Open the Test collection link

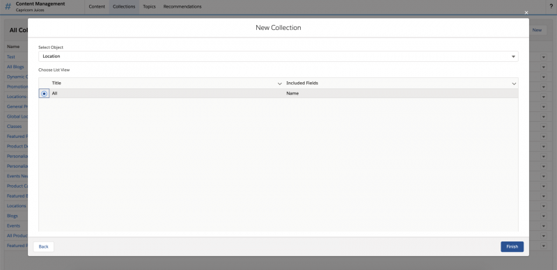click(x=11, y=57)
